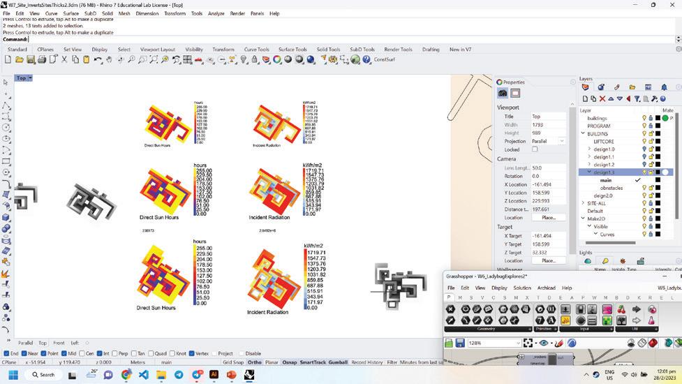Click the color wheel Object Properties icon
682x384 pixels.
coord(277,59)
